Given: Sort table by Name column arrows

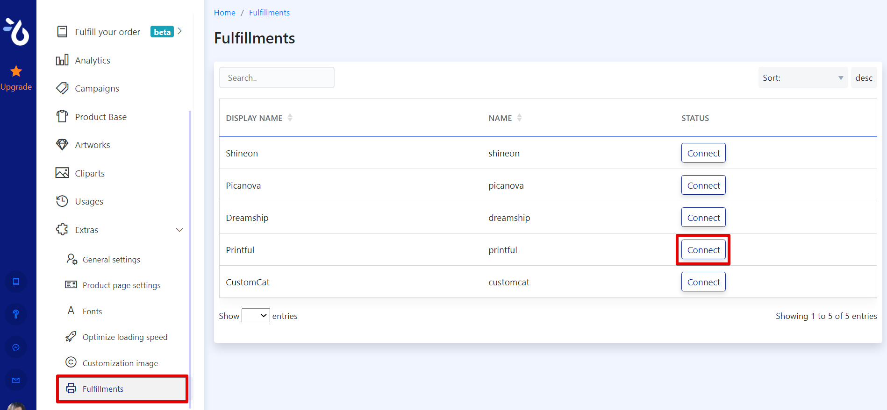Looking at the screenshot, I should coord(519,118).
